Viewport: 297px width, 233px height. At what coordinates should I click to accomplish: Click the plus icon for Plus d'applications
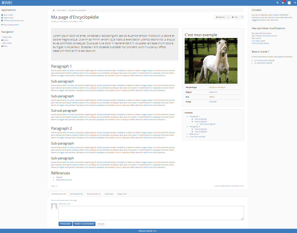click(2, 25)
